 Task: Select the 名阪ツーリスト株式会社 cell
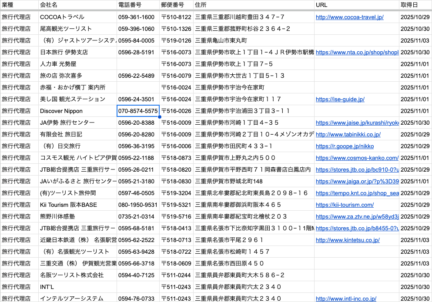tap(77, 275)
